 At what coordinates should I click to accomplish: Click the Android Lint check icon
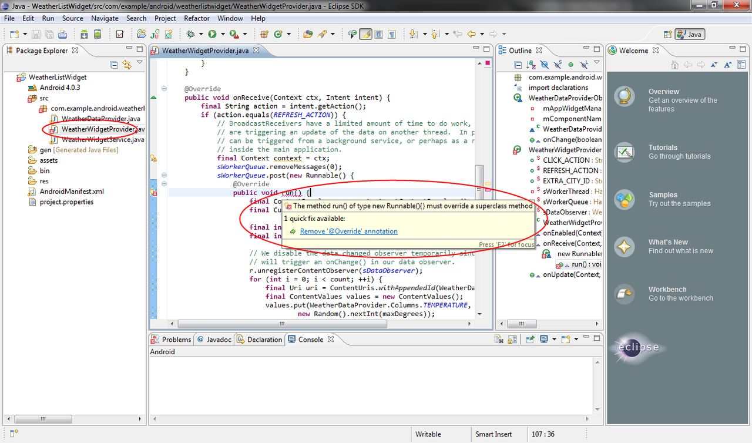(119, 34)
